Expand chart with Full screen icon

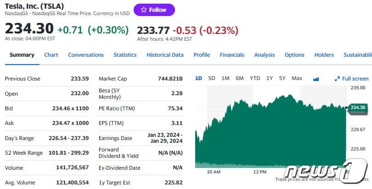(x=352, y=79)
